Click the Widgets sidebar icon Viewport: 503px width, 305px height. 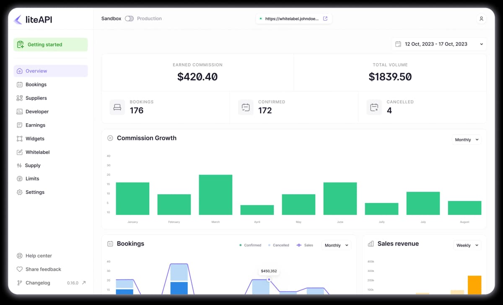point(19,138)
